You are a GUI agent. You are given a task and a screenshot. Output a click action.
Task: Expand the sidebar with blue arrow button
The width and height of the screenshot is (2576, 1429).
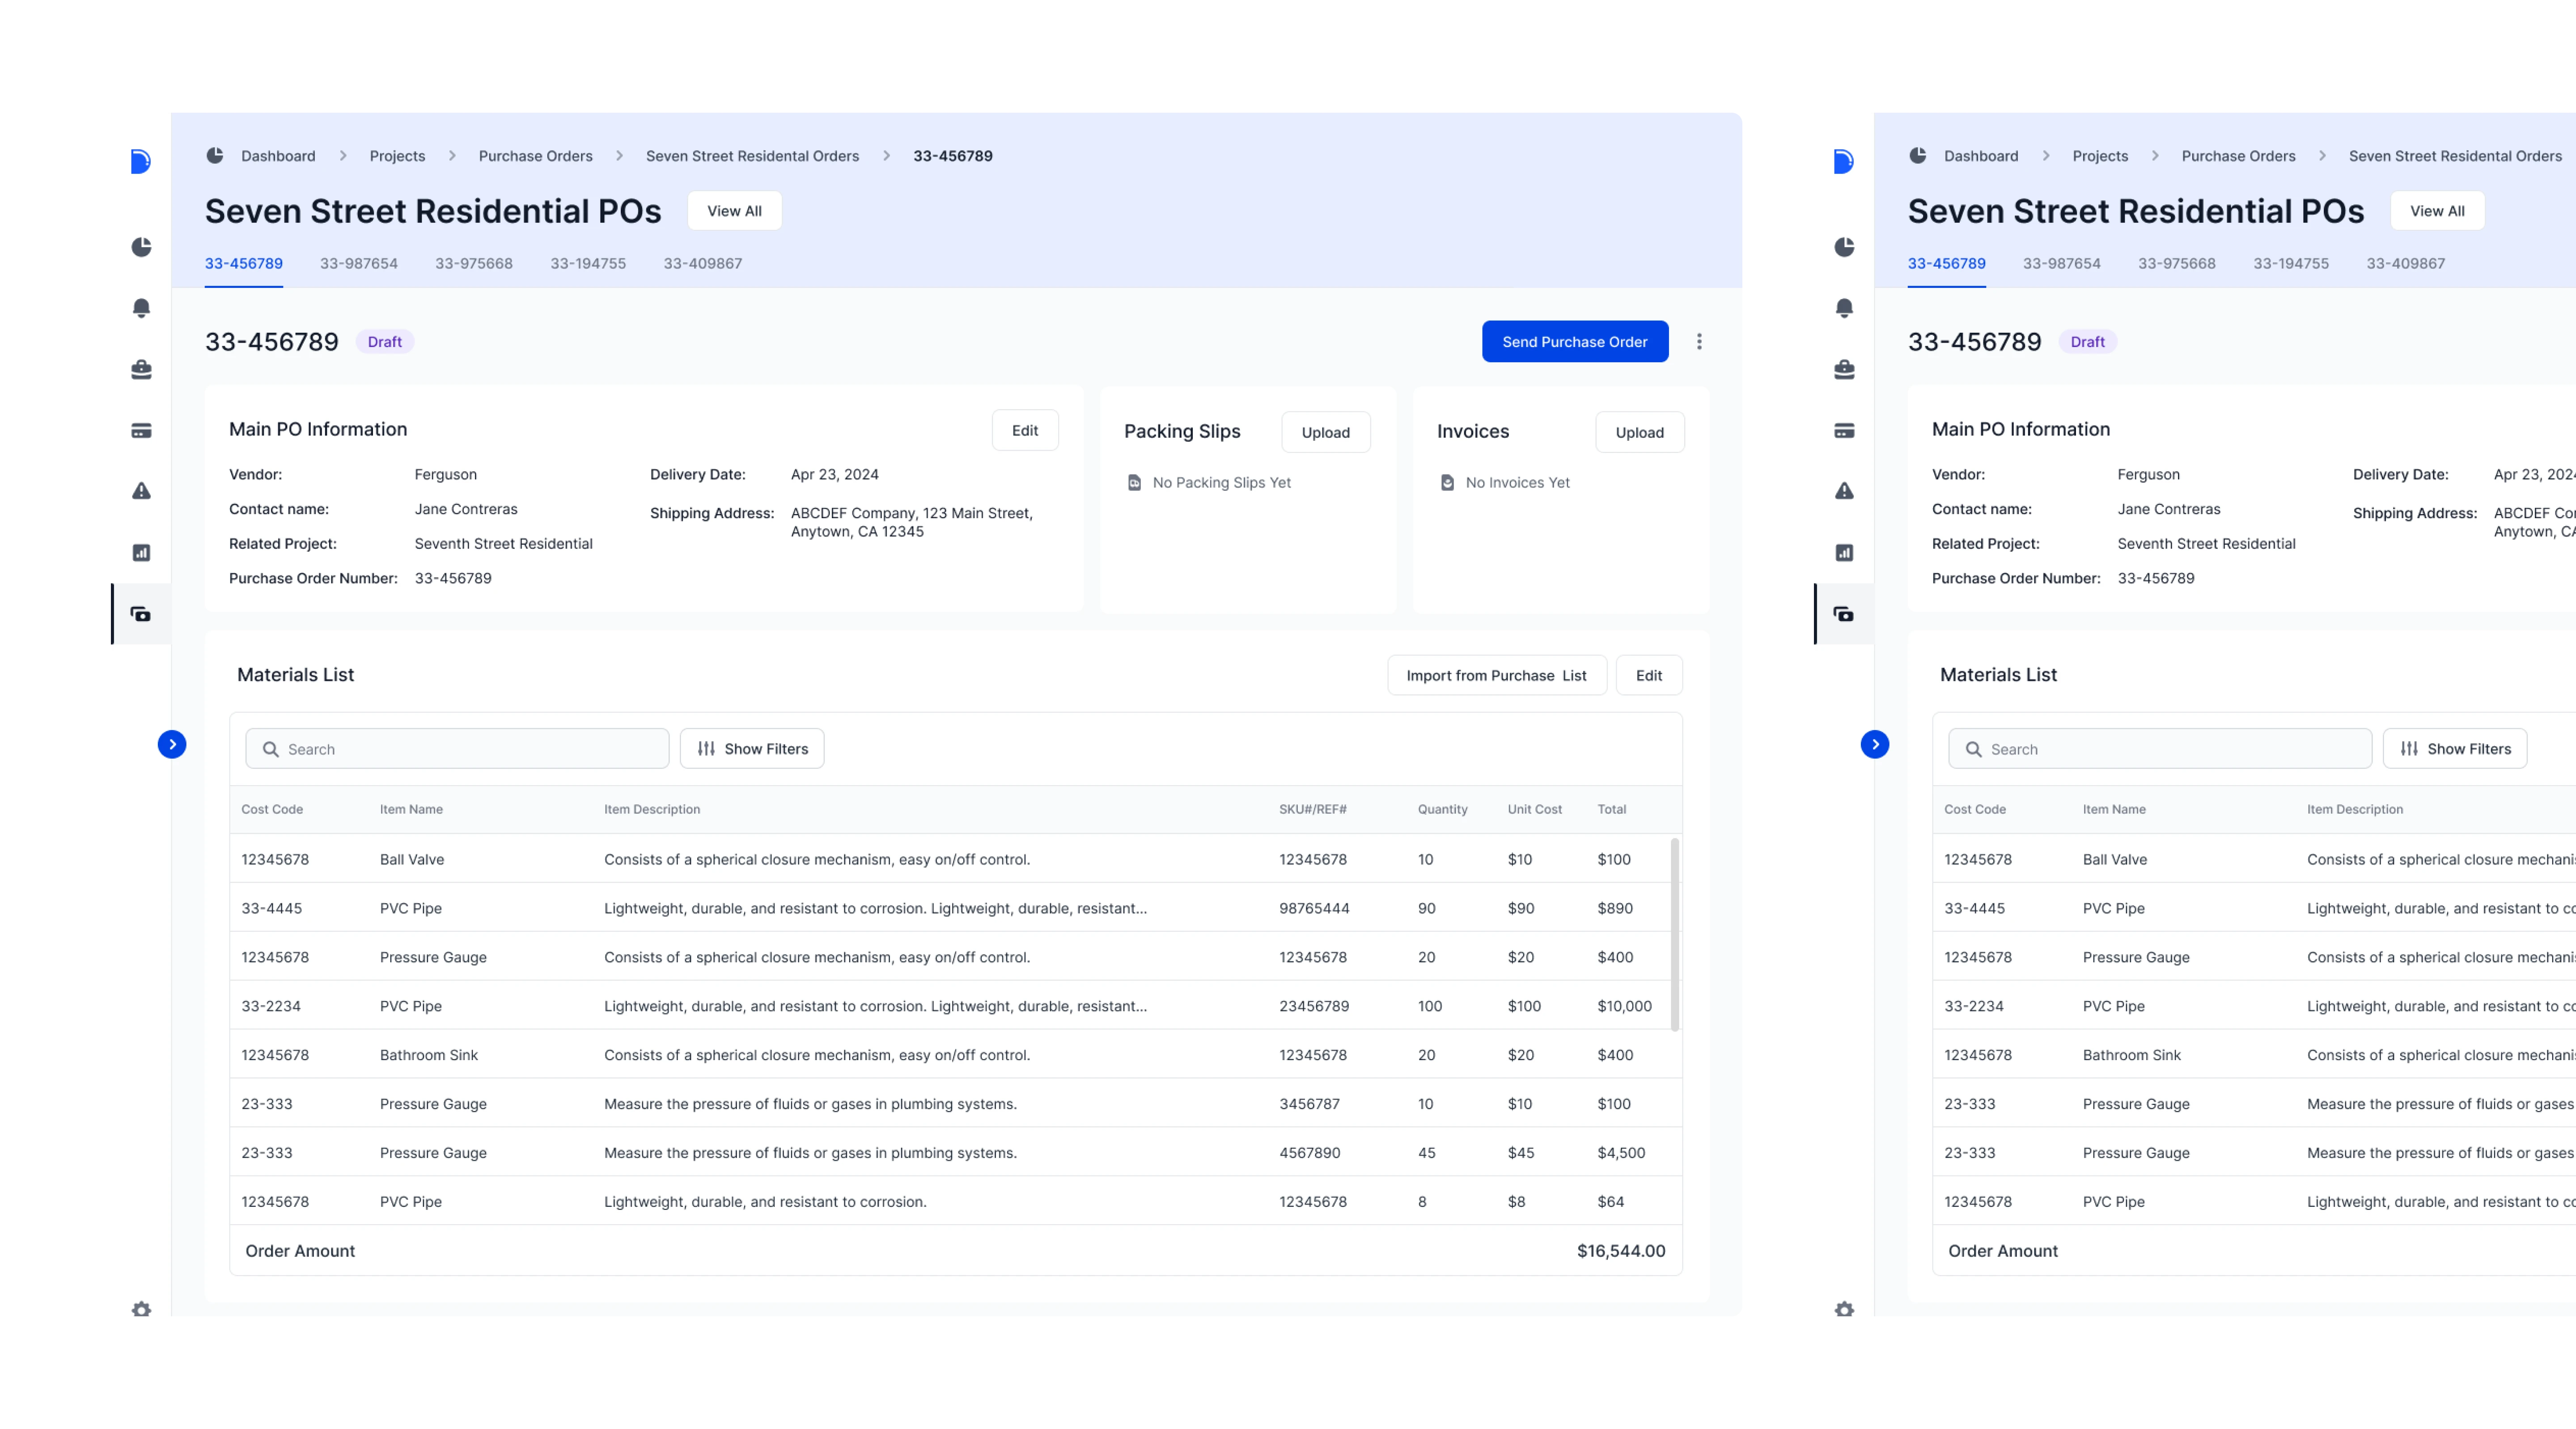tap(172, 744)
